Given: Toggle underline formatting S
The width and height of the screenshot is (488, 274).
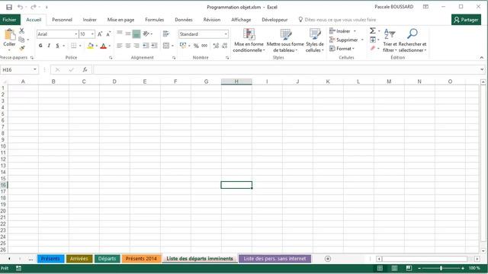Looking at the screenshot, I should pos(57,46).
